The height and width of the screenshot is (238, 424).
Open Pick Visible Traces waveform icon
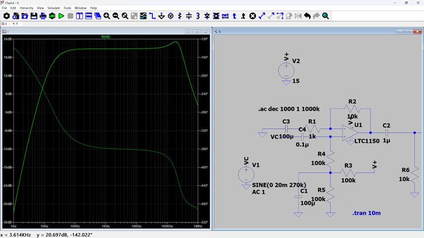point(143,16)
